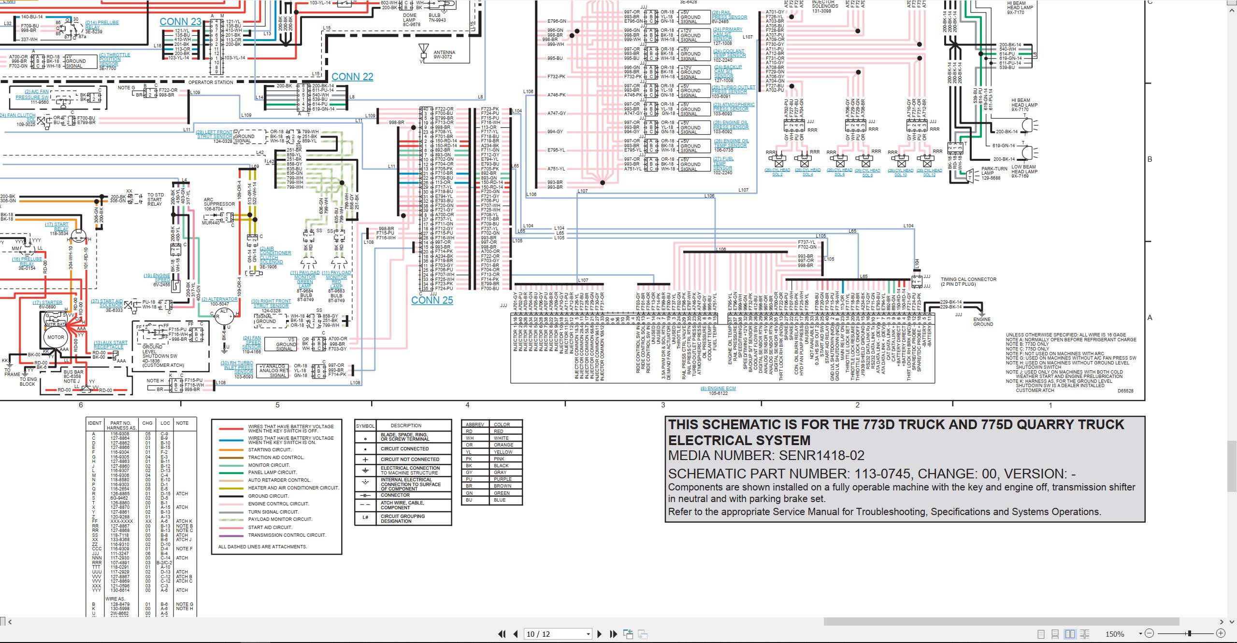Open the TURBO OUTLET PRESS SENSOR link
The image size is (1237, 643).
pyautogui.click(x=733, y=89)
